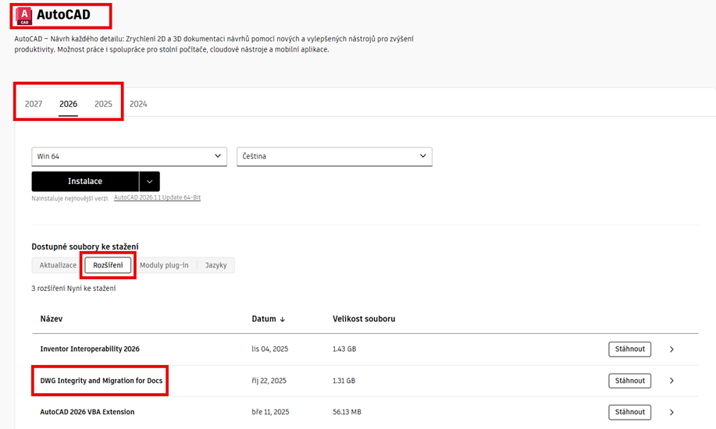Download AutoCAD 2026 VBA Extension via Stáhnout

(629, 412)
